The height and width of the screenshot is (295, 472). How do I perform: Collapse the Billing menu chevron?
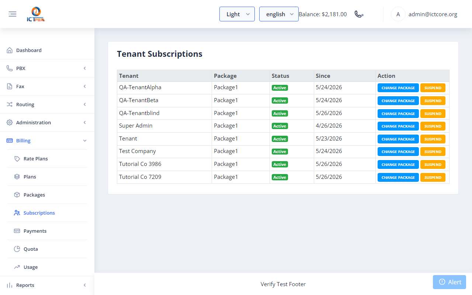tap(85, 140)
